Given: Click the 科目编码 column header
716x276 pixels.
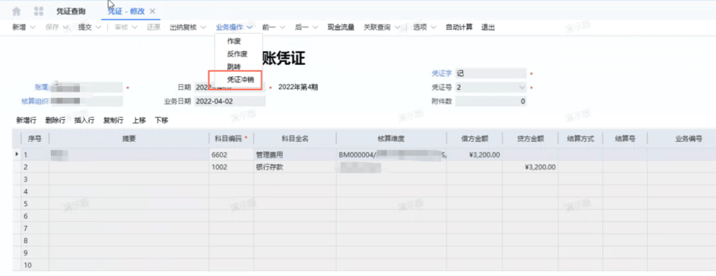Looking at the screenshot, I should (232, 138).
